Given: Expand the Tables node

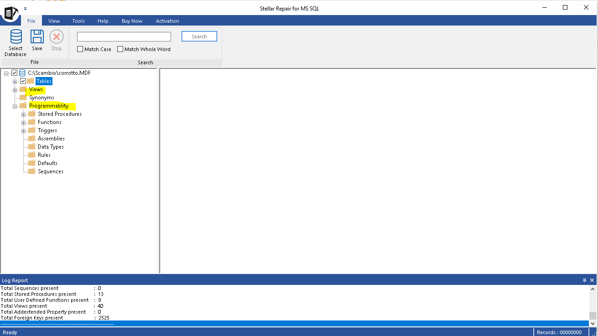Looking at the screenshot, I should 15,82.
